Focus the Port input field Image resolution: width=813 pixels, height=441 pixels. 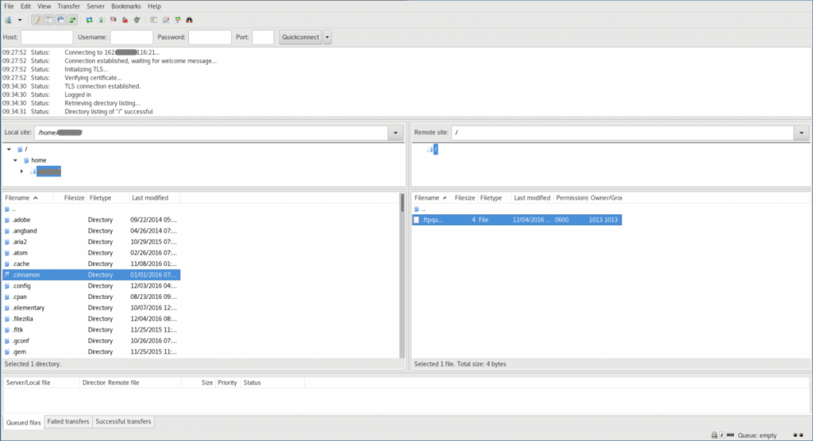(263, 37)
